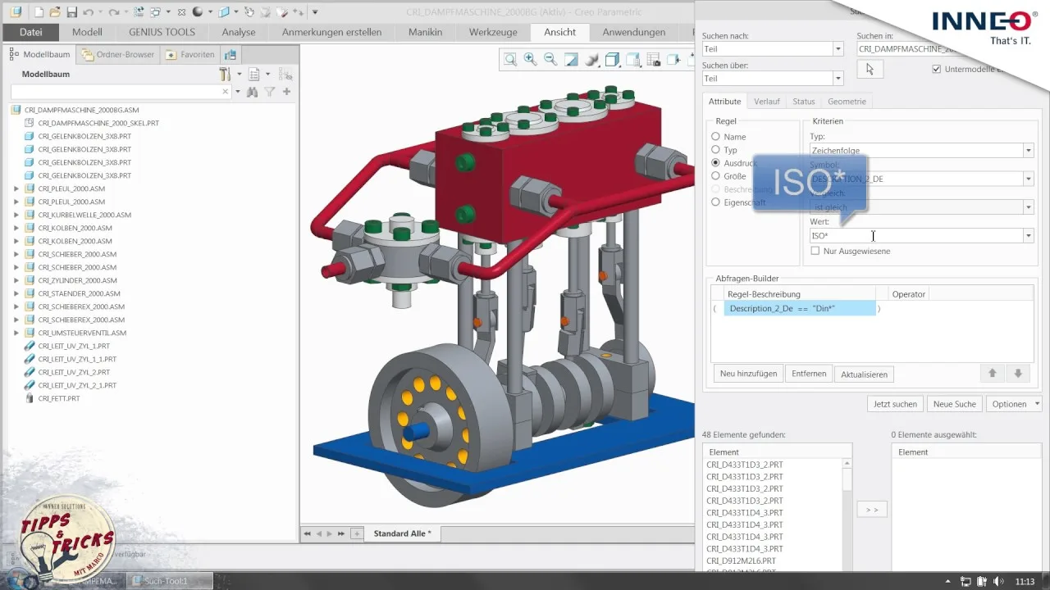Switch to the Analyse ribbon tab
Screen dimensions: 1050x590
[239, 32]
